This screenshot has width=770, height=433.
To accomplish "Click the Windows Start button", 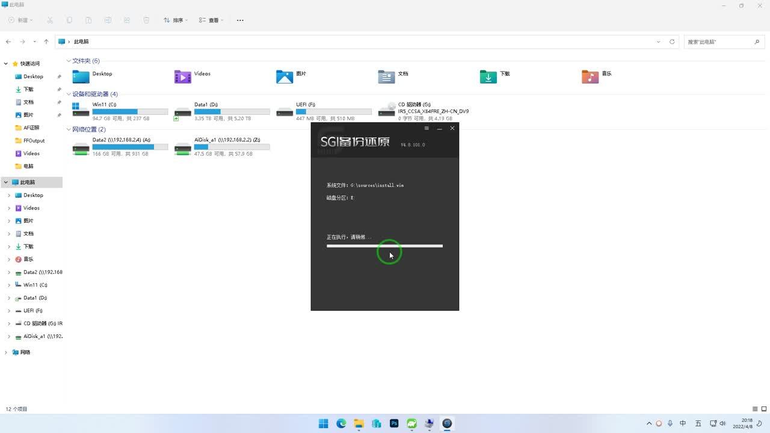I will click(x=324, y=423).
